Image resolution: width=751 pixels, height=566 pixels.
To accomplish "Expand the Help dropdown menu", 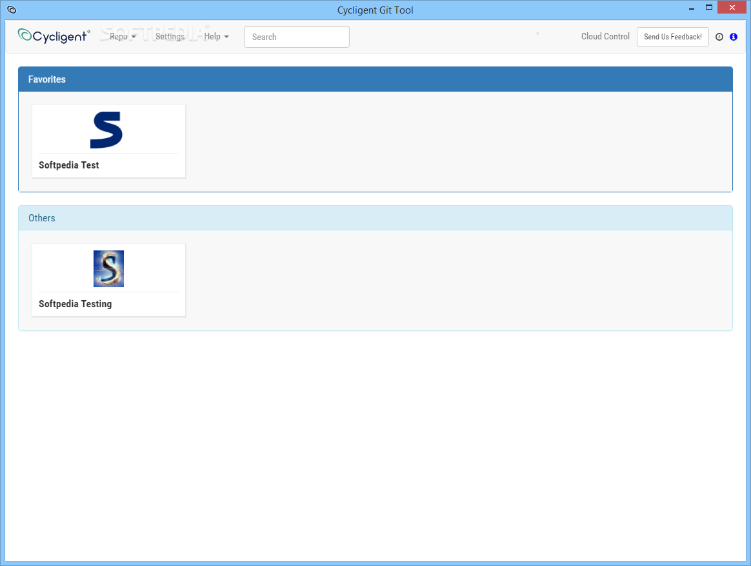I will click(x=217, y=36).
